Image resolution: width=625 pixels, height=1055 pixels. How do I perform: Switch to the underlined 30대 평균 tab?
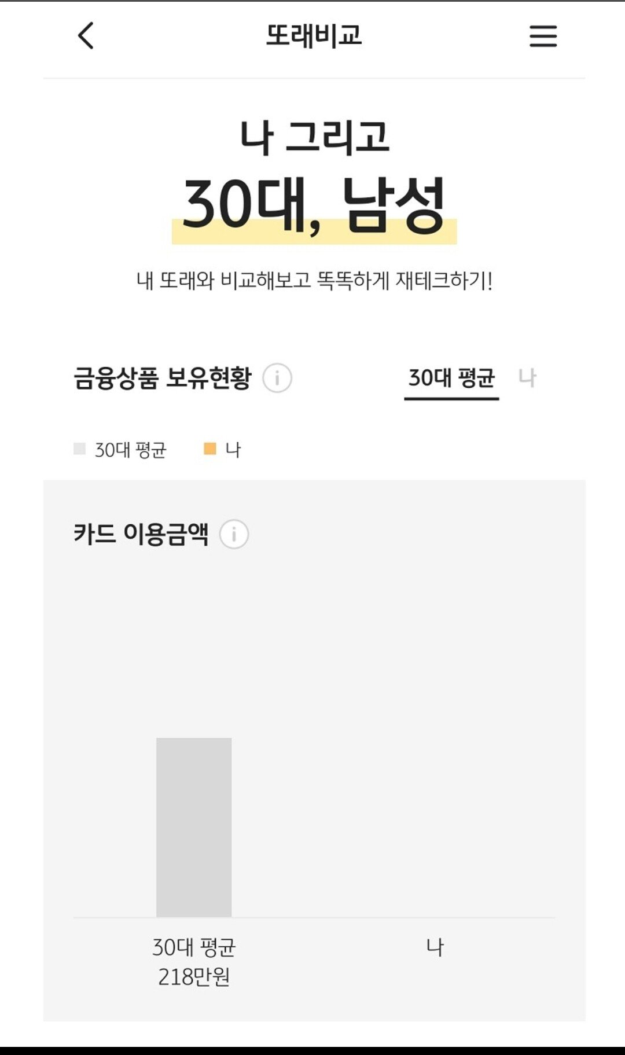pos(451,378)
